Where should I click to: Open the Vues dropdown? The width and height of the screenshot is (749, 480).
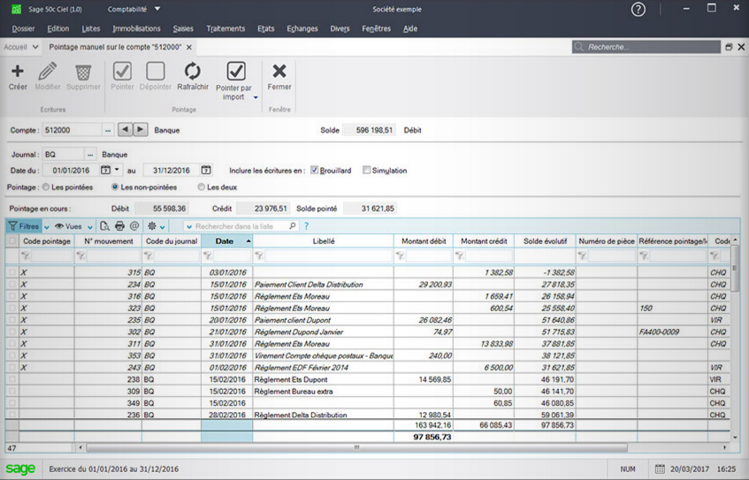pyautogui.click(x=73, y=226)
